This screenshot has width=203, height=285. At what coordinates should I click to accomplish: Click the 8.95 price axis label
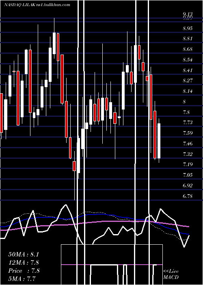coord(188,28)
